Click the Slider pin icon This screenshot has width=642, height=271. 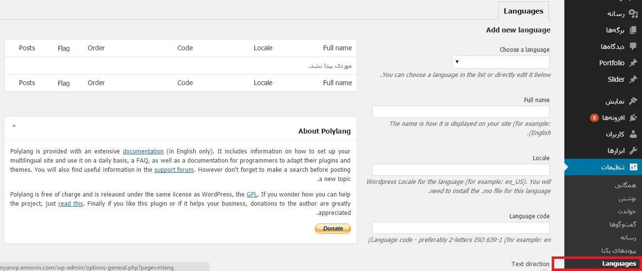tap(633, 79)
